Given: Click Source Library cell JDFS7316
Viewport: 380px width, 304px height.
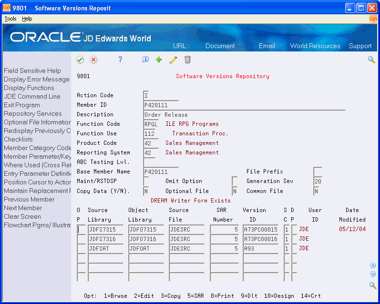Looking at the screenshot, I should 106,239.
